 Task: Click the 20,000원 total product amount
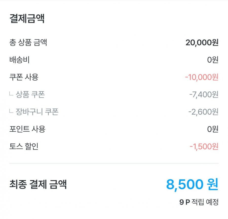(202, 43)
